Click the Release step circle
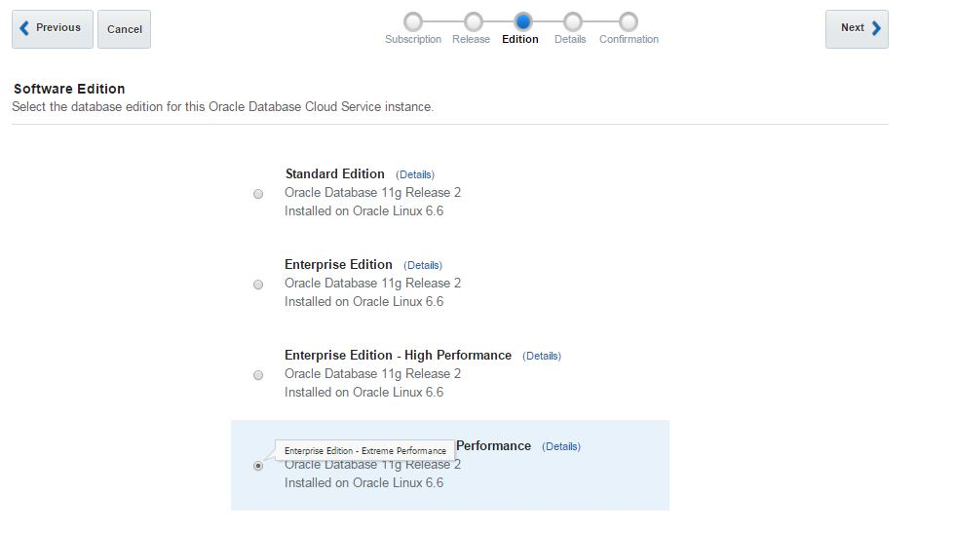Image resolution: width=955 pixels, height=533 pixels. [x=473, y=21]
